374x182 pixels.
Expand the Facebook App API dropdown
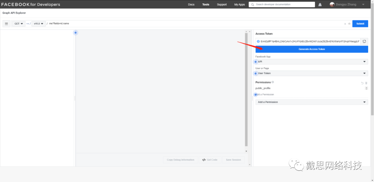312,61
